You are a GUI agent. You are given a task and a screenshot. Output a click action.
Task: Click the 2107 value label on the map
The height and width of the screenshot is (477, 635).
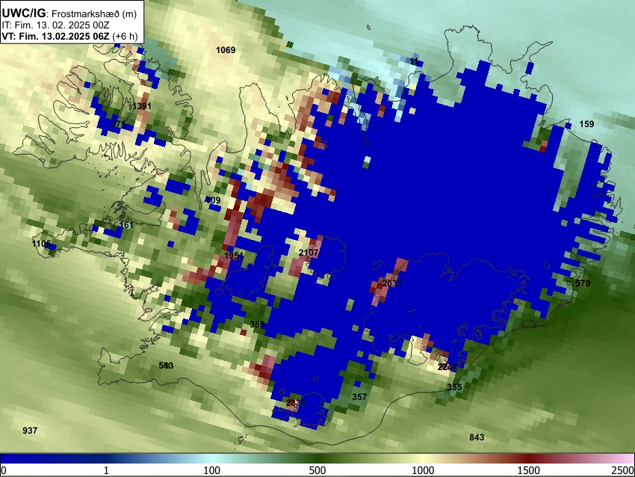pyautogui.click(x=309, y=253)
